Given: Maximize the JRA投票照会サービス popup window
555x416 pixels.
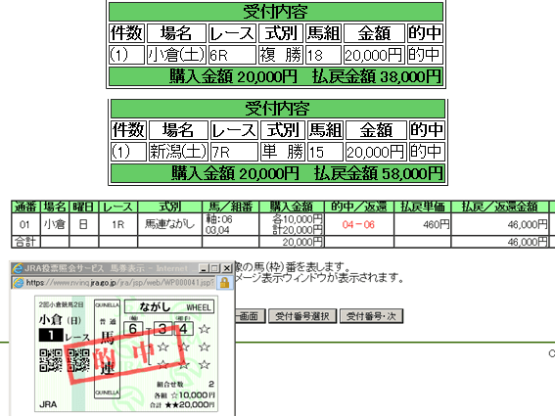Looking at the screenshot, I should click(214, 268).
